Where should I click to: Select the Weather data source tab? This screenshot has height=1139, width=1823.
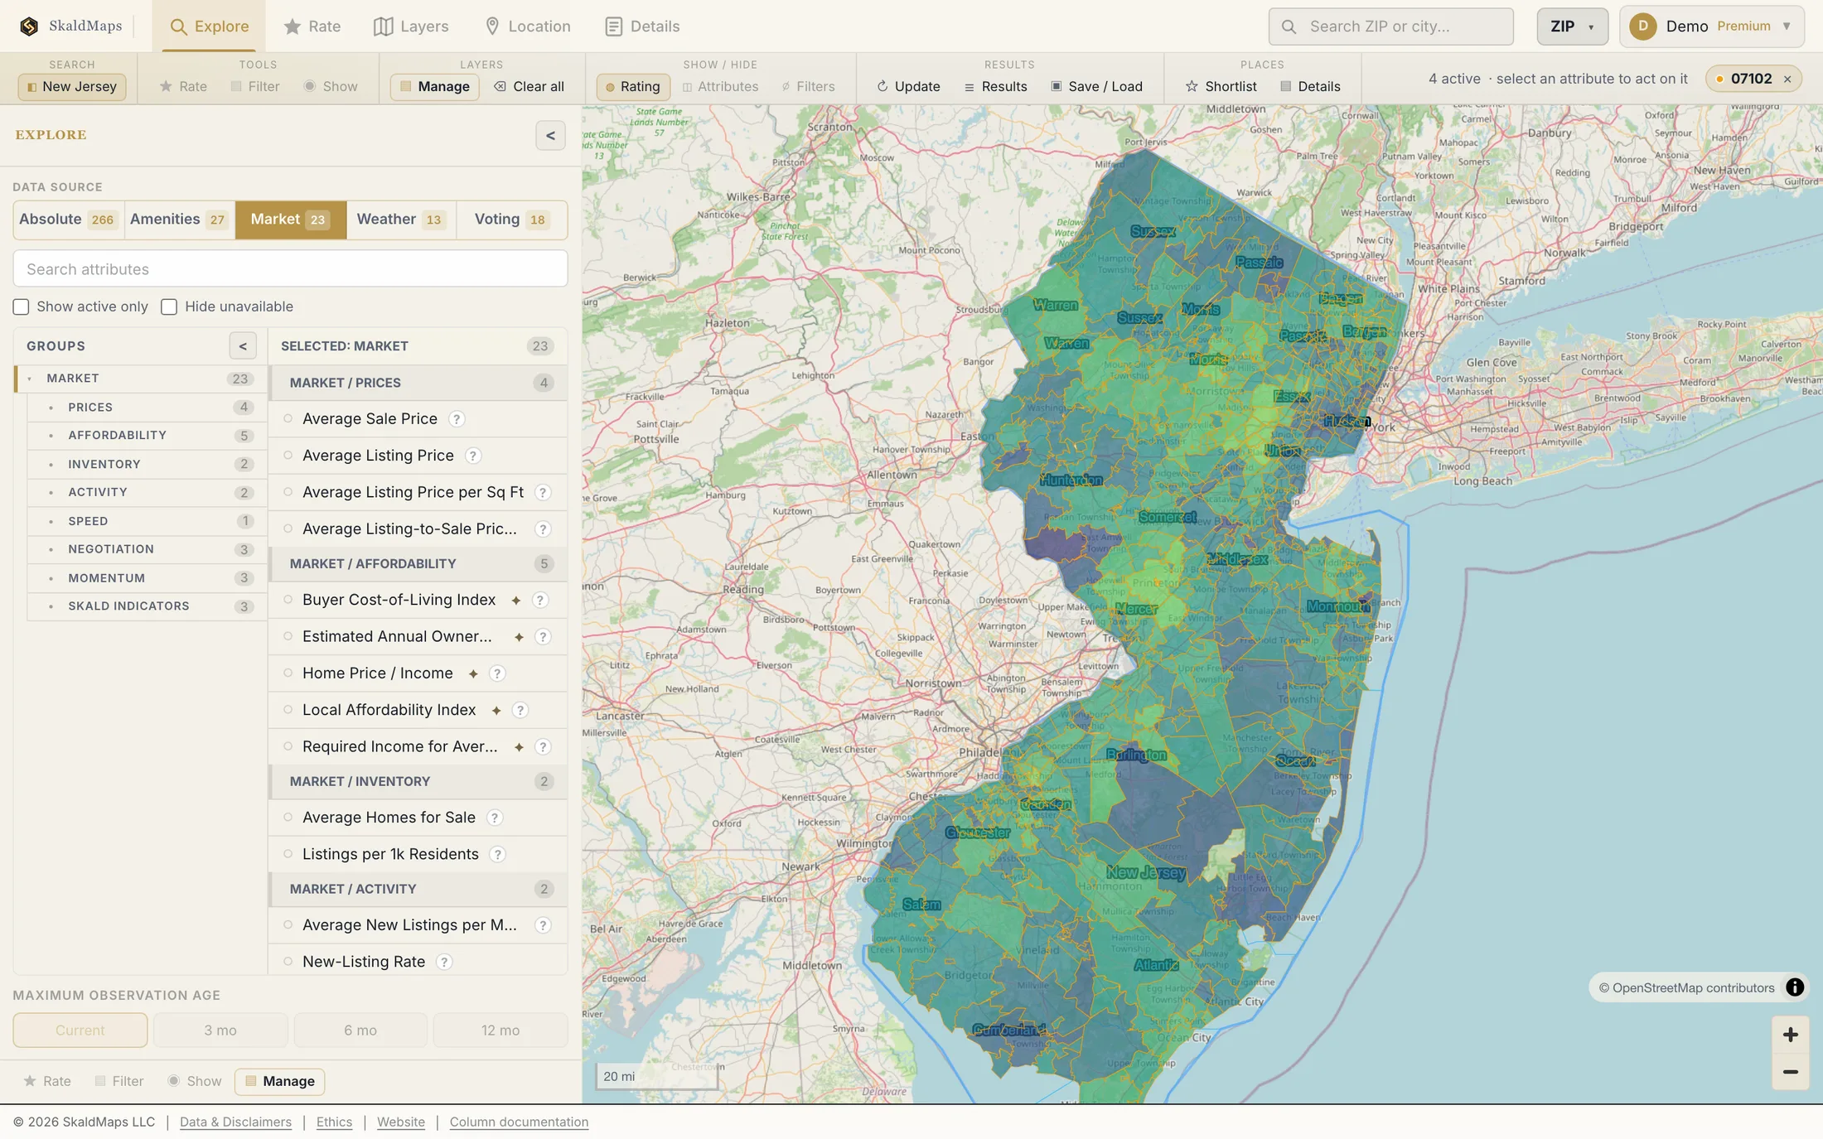pos(401,220)
